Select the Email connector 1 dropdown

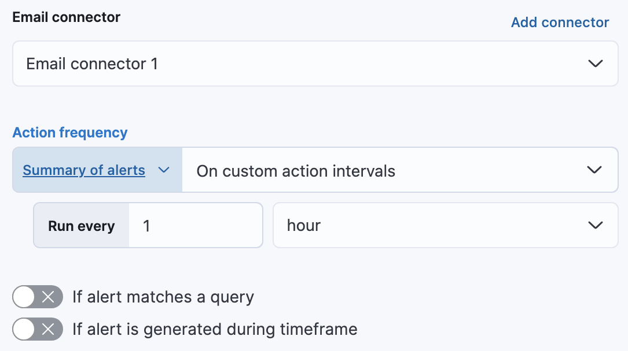(x=314, y=64)
